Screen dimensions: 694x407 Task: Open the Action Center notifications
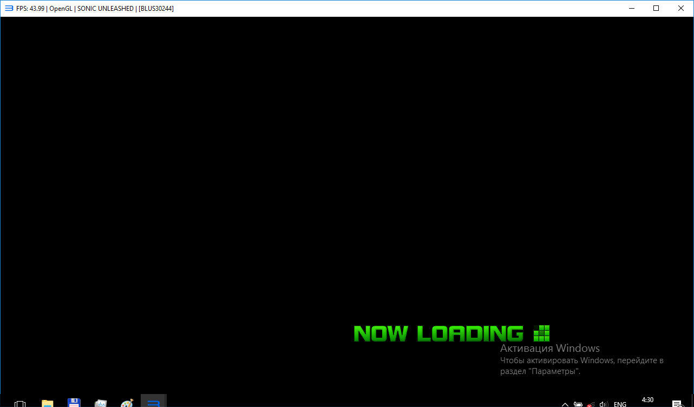(677, 404)
